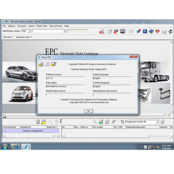Click the Part number column header

coord(103,127)
